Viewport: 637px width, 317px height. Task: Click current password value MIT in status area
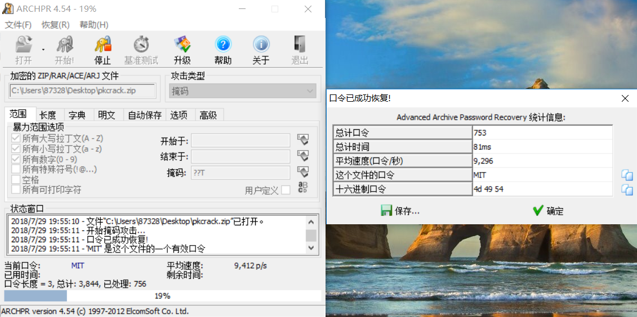[x=78, y=266]
